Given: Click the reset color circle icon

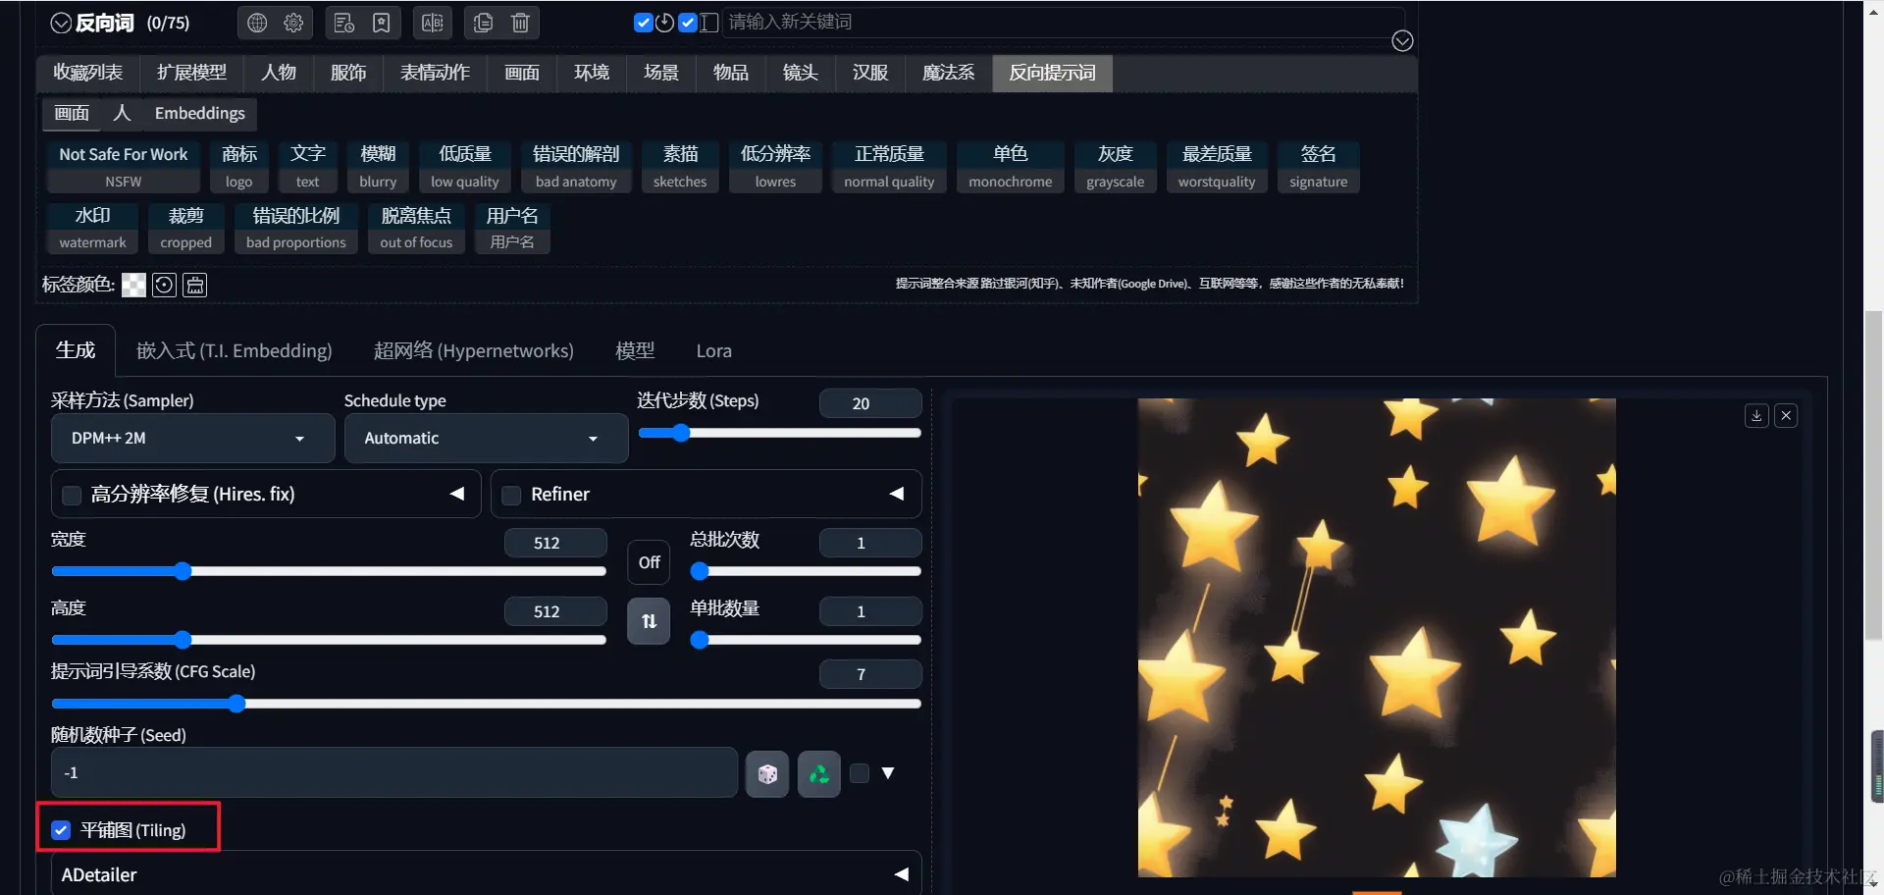Looking at the screenshot, I should pos(165,285).
